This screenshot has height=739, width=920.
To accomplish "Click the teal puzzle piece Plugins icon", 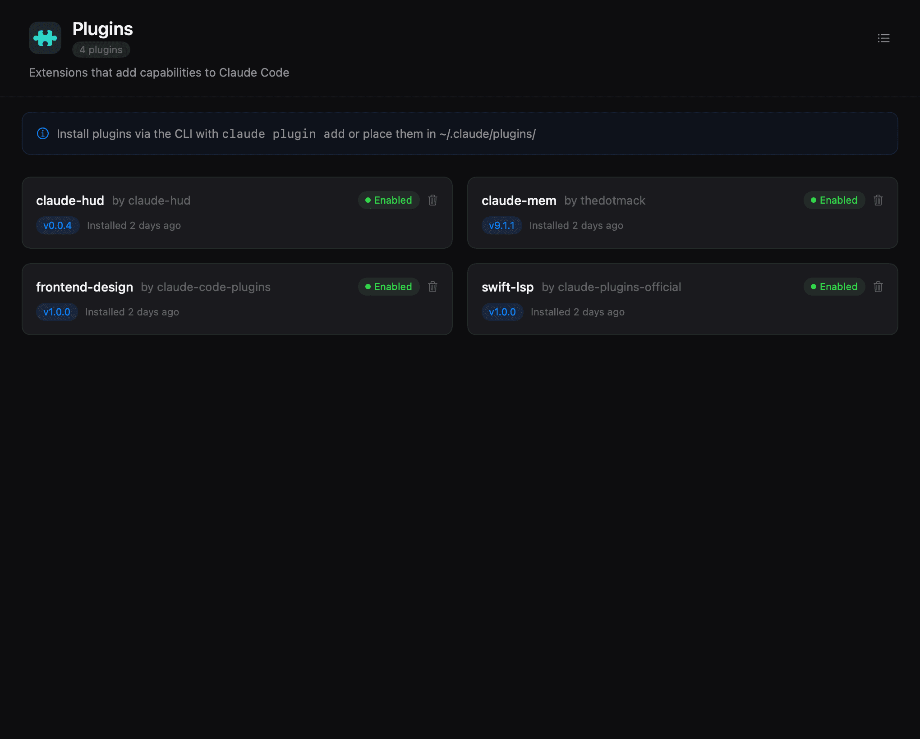I will [x=45, y=38].
